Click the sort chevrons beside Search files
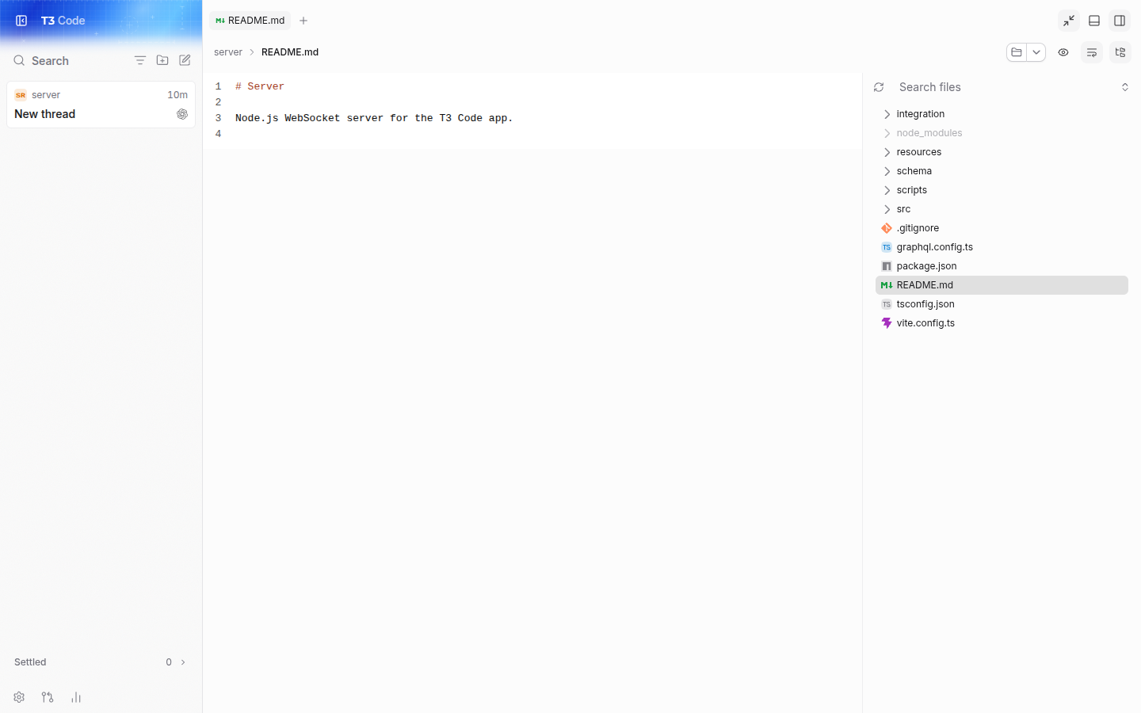Image resolution: width=1141 pixels, height=713 pixels. [1125, 87]
